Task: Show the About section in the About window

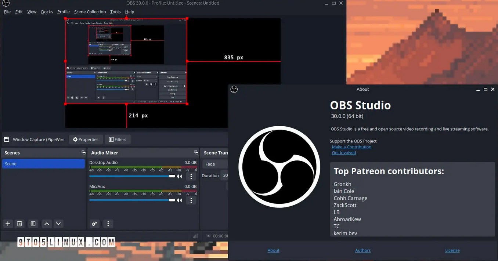Action: [x=273, y=250]
